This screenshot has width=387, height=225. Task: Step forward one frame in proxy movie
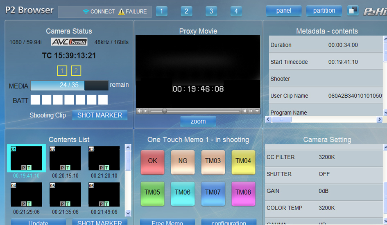click(251, 111)
